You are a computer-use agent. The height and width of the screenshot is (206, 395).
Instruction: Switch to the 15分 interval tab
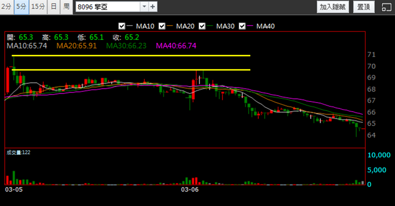pos(38,7)
